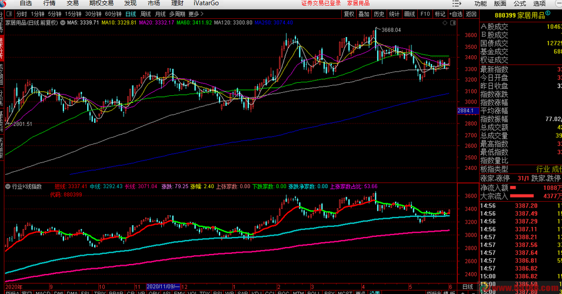Toggle the 统计 statistics view
The image size is (562, 294).
tap(394, 14)
